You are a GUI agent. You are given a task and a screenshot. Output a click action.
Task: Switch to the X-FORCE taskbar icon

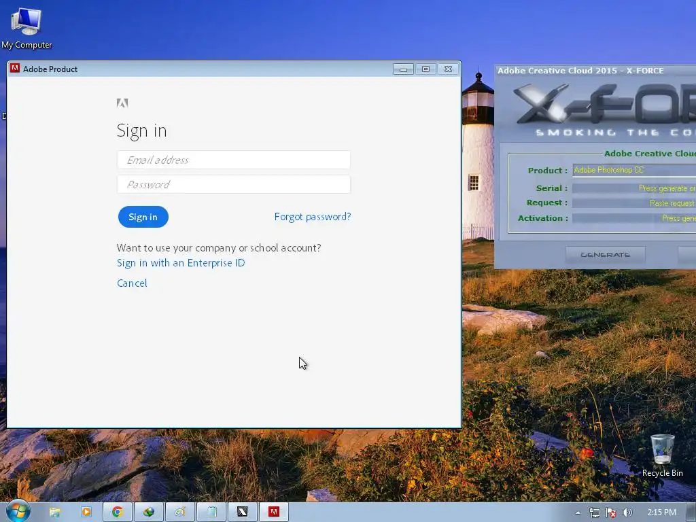[x=243, y=512]
